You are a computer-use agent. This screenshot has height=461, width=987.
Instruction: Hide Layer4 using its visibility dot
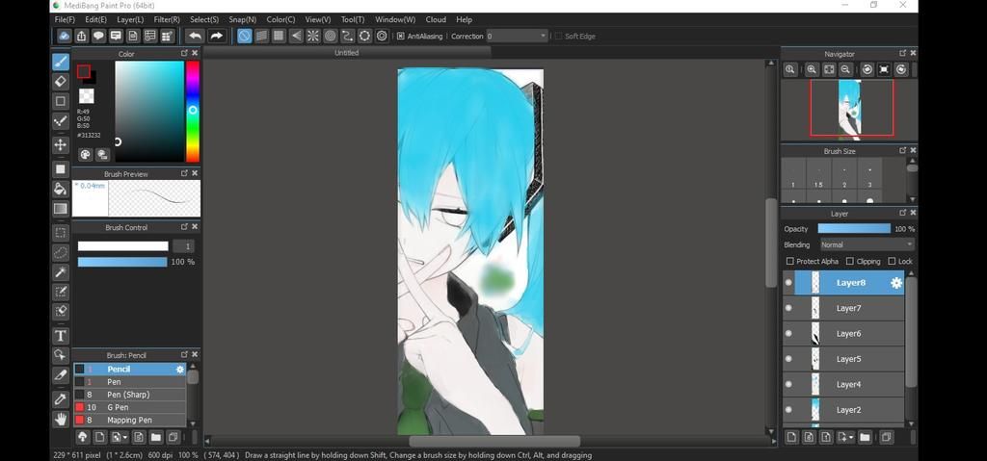tap(788, 384)
